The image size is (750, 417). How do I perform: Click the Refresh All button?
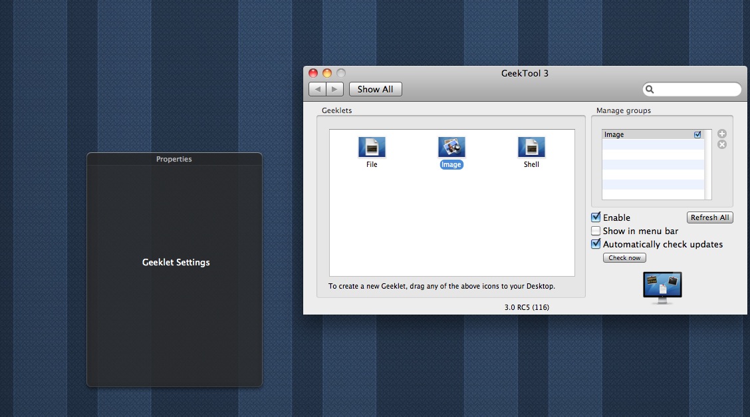pos(710,217)
